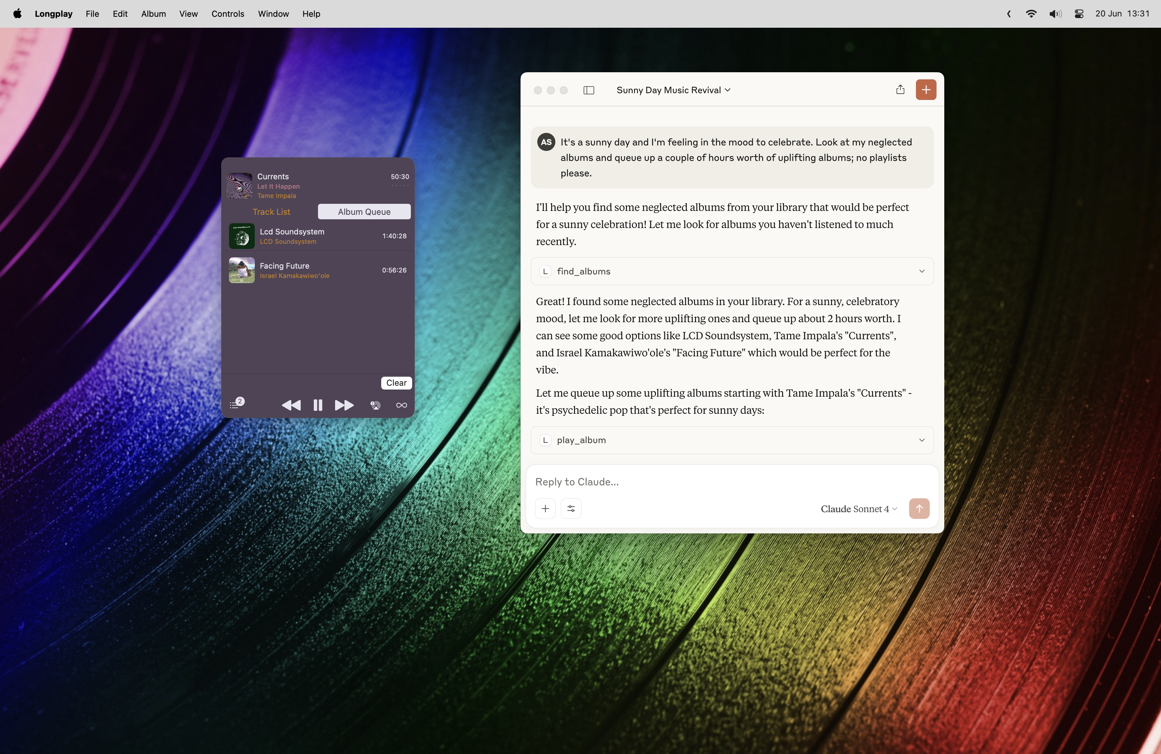Toggle the queue list icon with badge

click(x=237, y=404)
